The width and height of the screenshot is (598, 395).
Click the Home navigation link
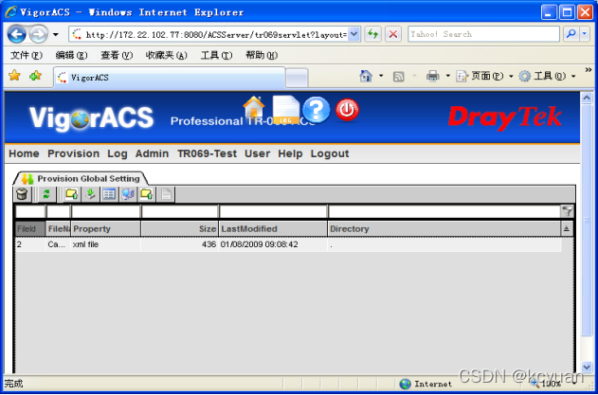(24, 153)
